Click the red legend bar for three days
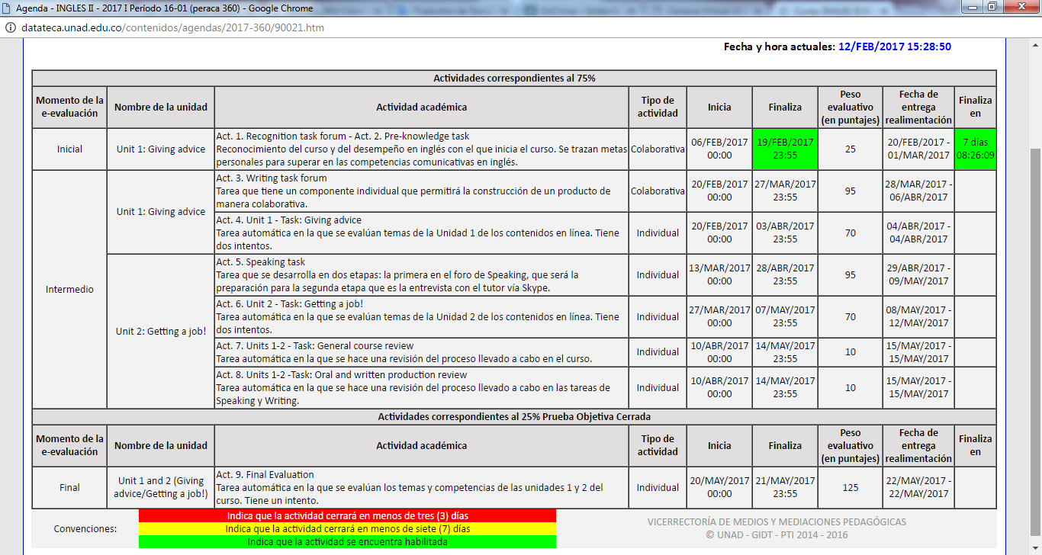The height and width of the screenshot is (555, 1042). (347, 516)
